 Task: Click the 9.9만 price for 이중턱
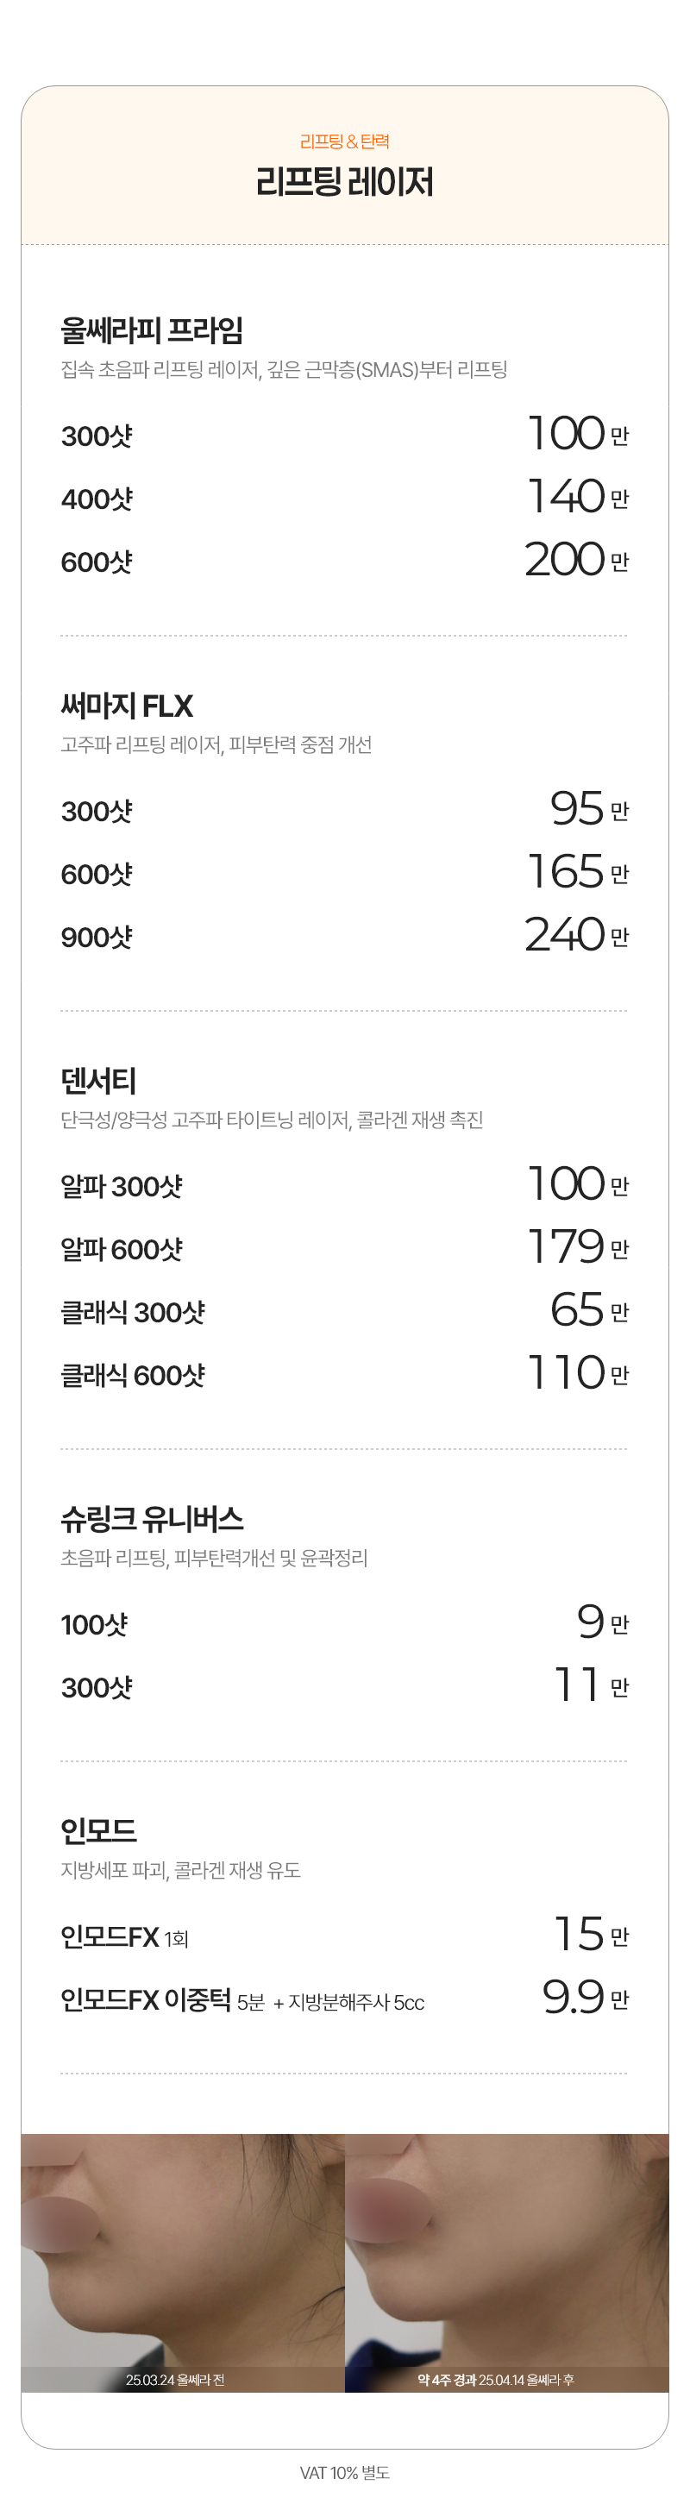[x=586, y=1998]
